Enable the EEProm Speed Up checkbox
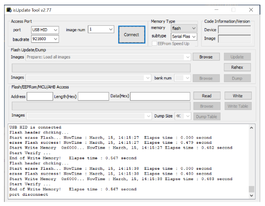Image resolution: width=265 pixels, height=206 pixels. pos(154,43)
